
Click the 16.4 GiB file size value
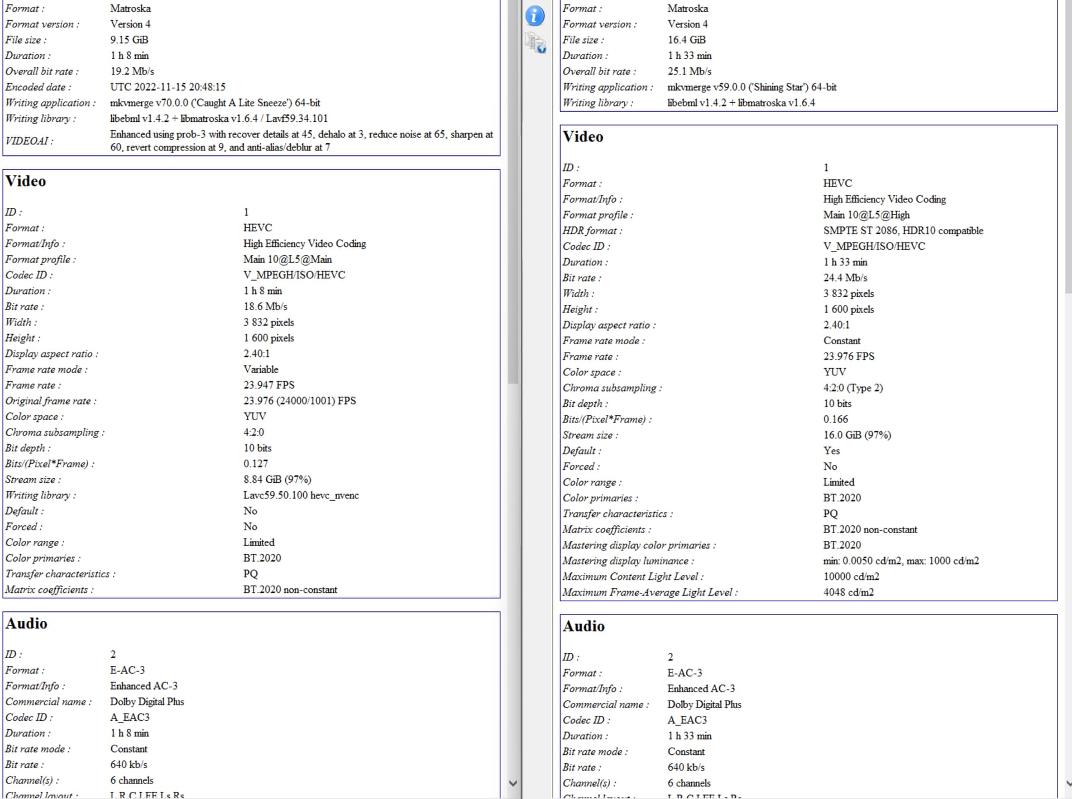pos(686,40)
